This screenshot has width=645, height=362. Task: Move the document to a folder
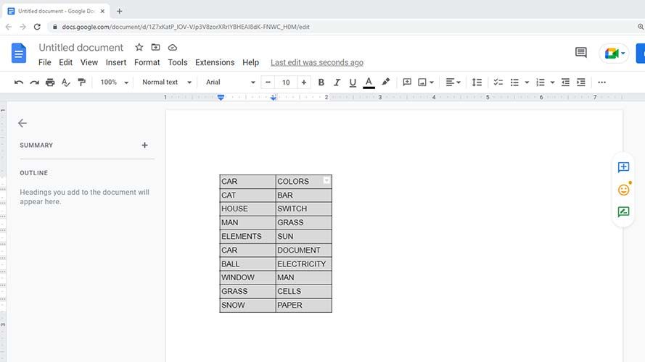155,47
